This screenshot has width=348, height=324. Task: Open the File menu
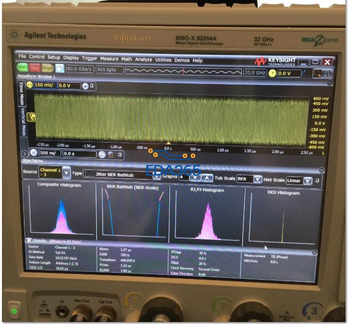pos(22,56)
